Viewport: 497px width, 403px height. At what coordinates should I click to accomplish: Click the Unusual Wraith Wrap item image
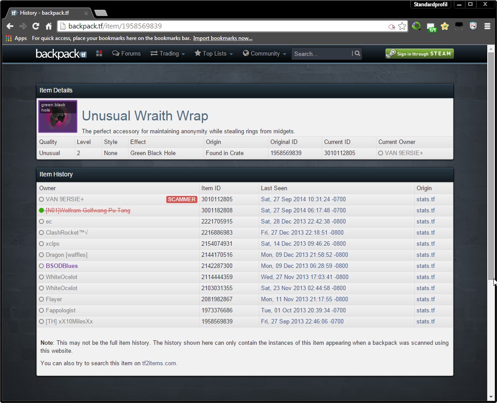58,116
